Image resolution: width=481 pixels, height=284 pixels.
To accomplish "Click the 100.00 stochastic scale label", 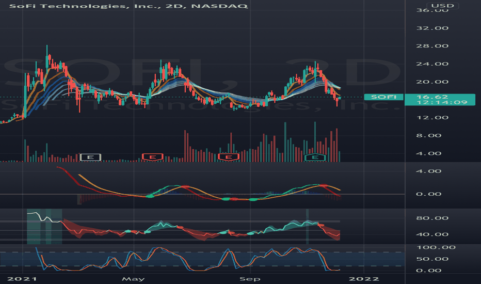I will [x=436, y=247].
